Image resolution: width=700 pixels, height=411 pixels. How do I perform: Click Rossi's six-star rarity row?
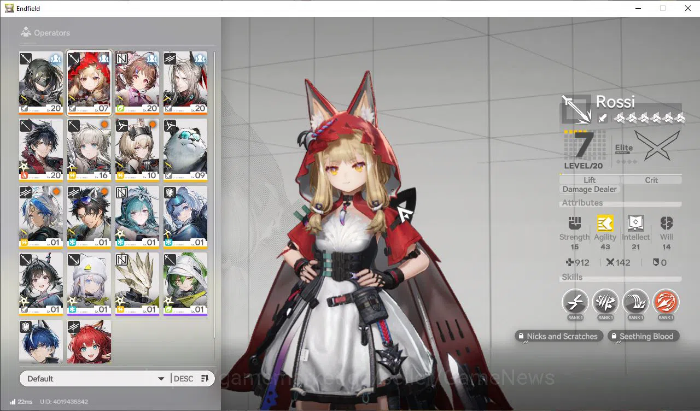[649, 118]
